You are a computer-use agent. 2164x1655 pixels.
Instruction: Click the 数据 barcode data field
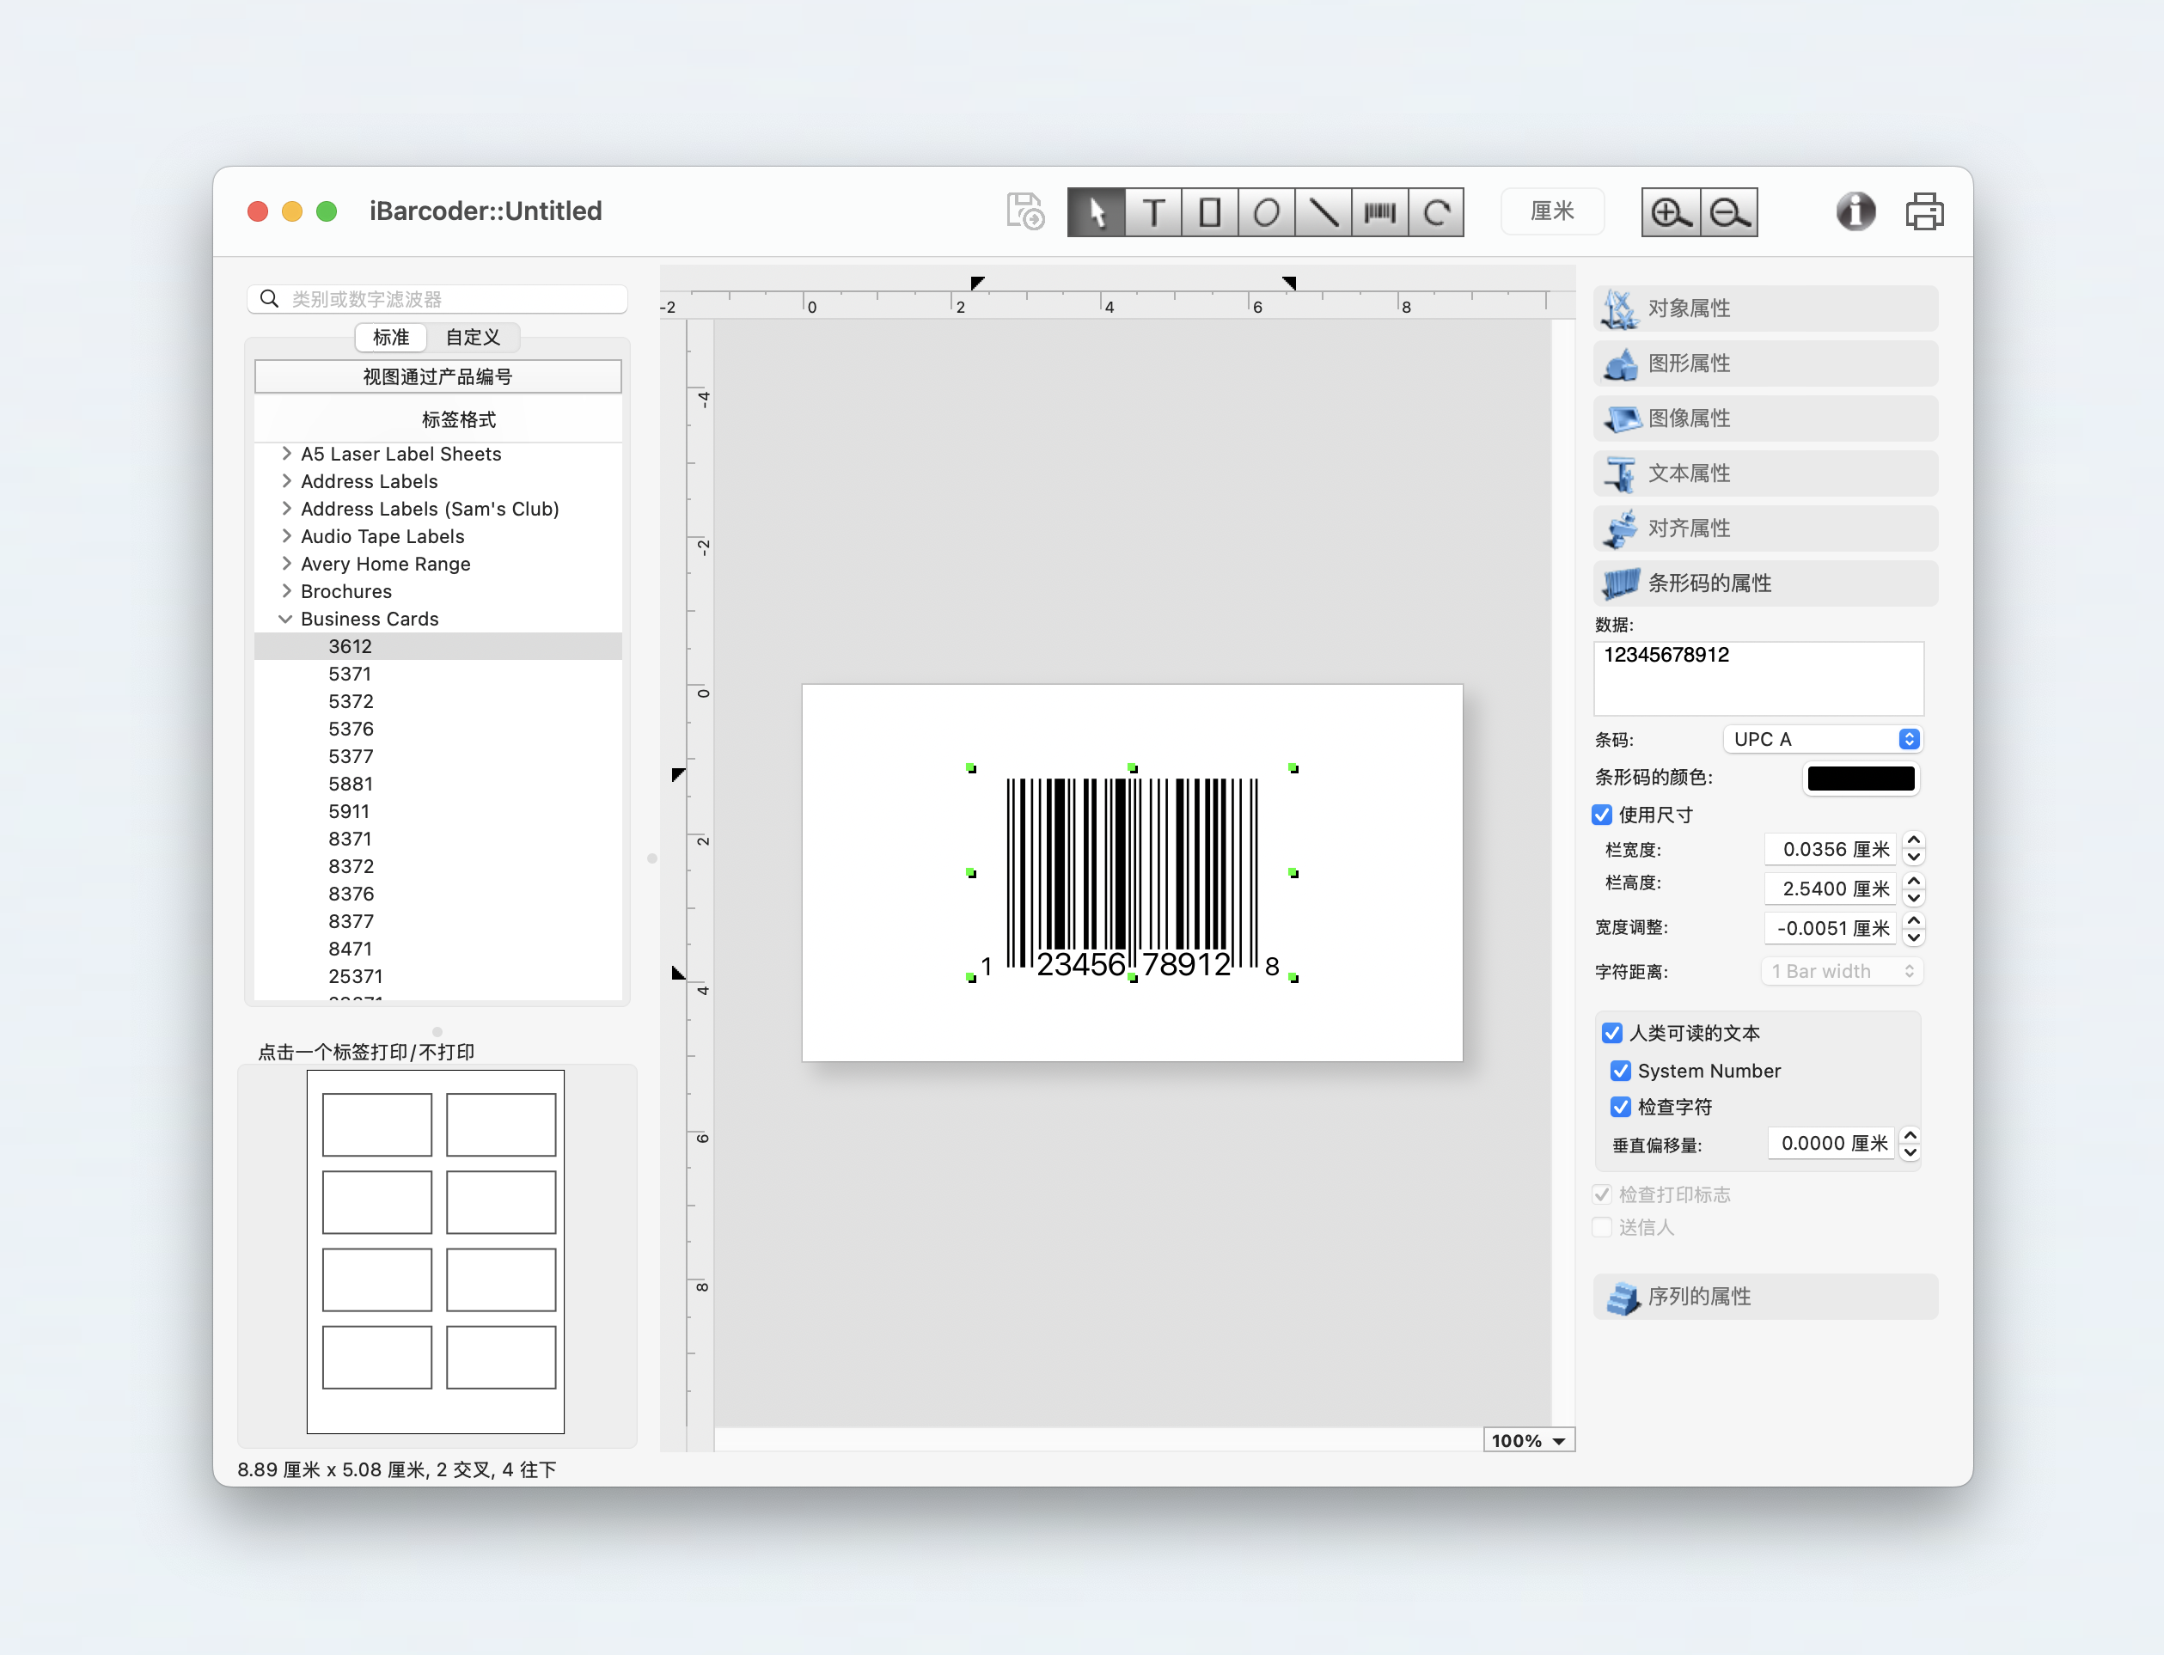pos(1758,679)
